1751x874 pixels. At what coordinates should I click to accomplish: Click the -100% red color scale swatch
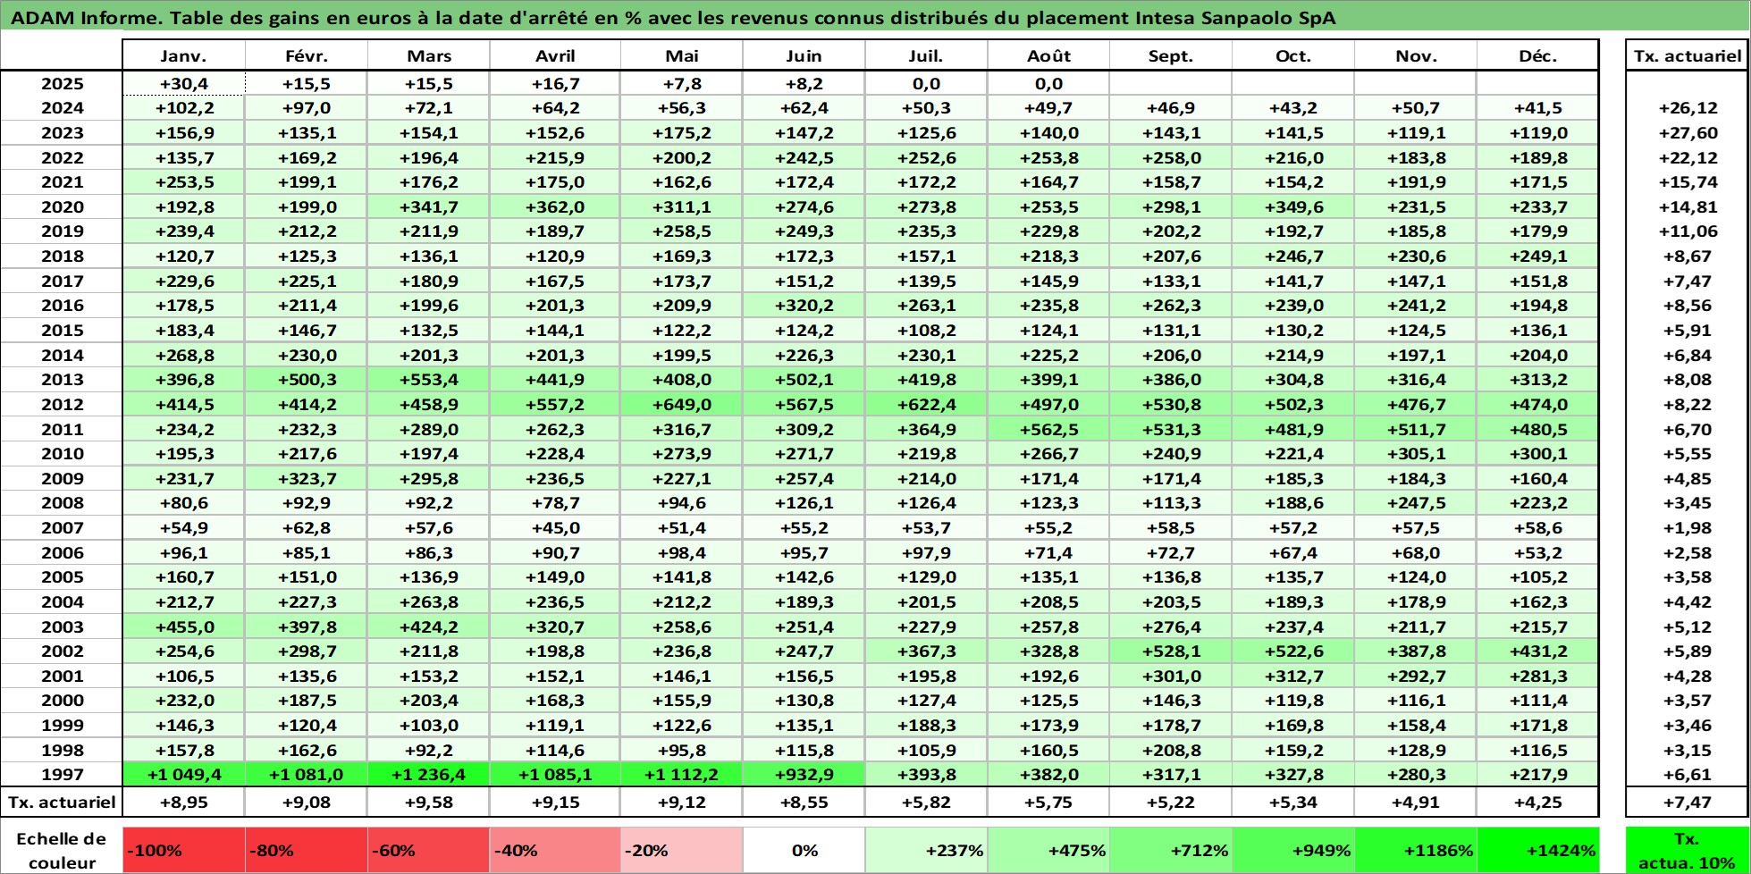coord(183,850)
